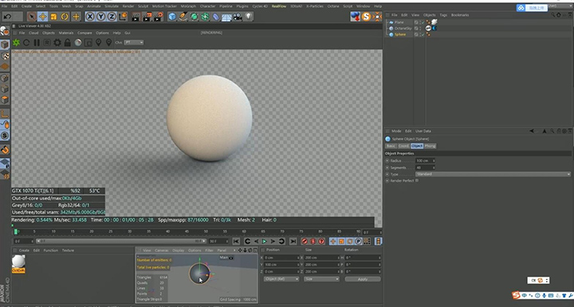Activate the Rotate tool
Viewport: 574px width, 307px height.
coord(65,17)
